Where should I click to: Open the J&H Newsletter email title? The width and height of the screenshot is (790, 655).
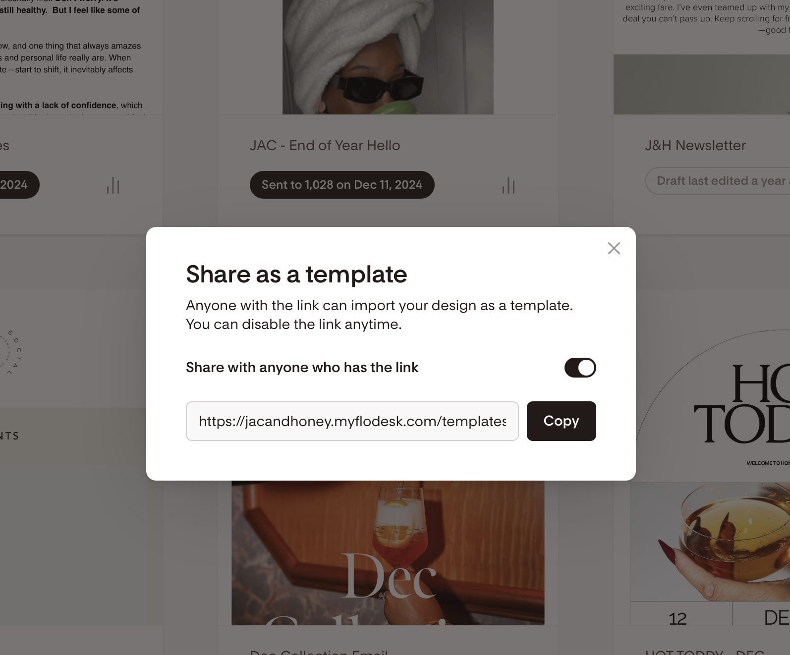(x=695, y=145)
